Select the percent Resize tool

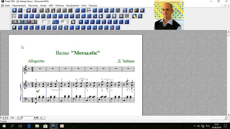(x=95, y=16)
